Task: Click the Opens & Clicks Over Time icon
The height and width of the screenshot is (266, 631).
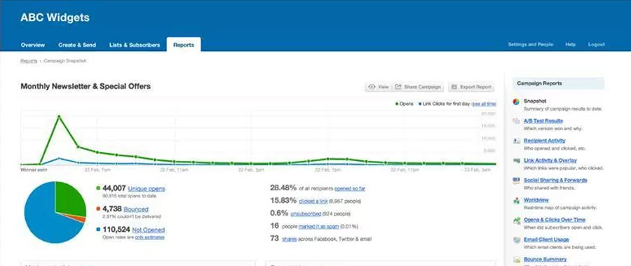Action: [x=516, y=220]
